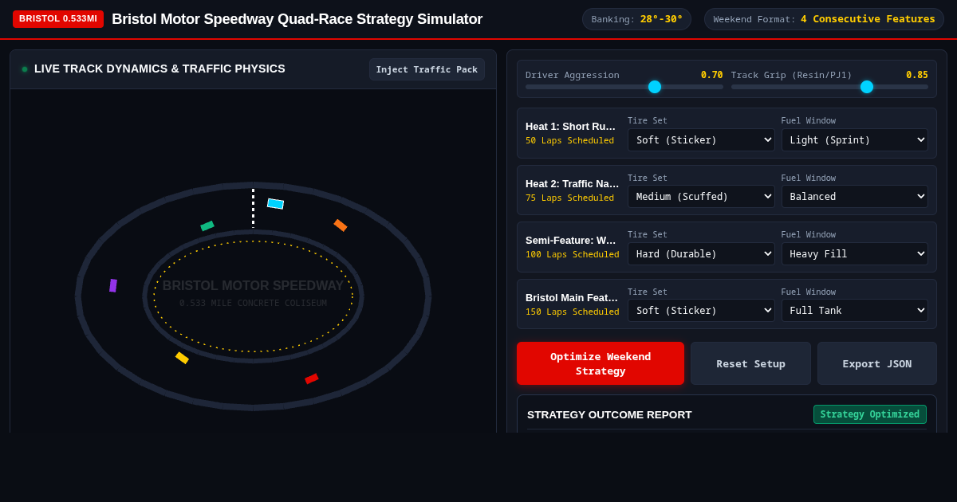957x502 pixels.
Task: Click the 50 Laps Scheduled text
Action: click(569, 140)
